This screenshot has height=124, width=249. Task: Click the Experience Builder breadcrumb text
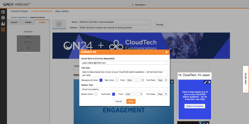(x=37, y=18)
